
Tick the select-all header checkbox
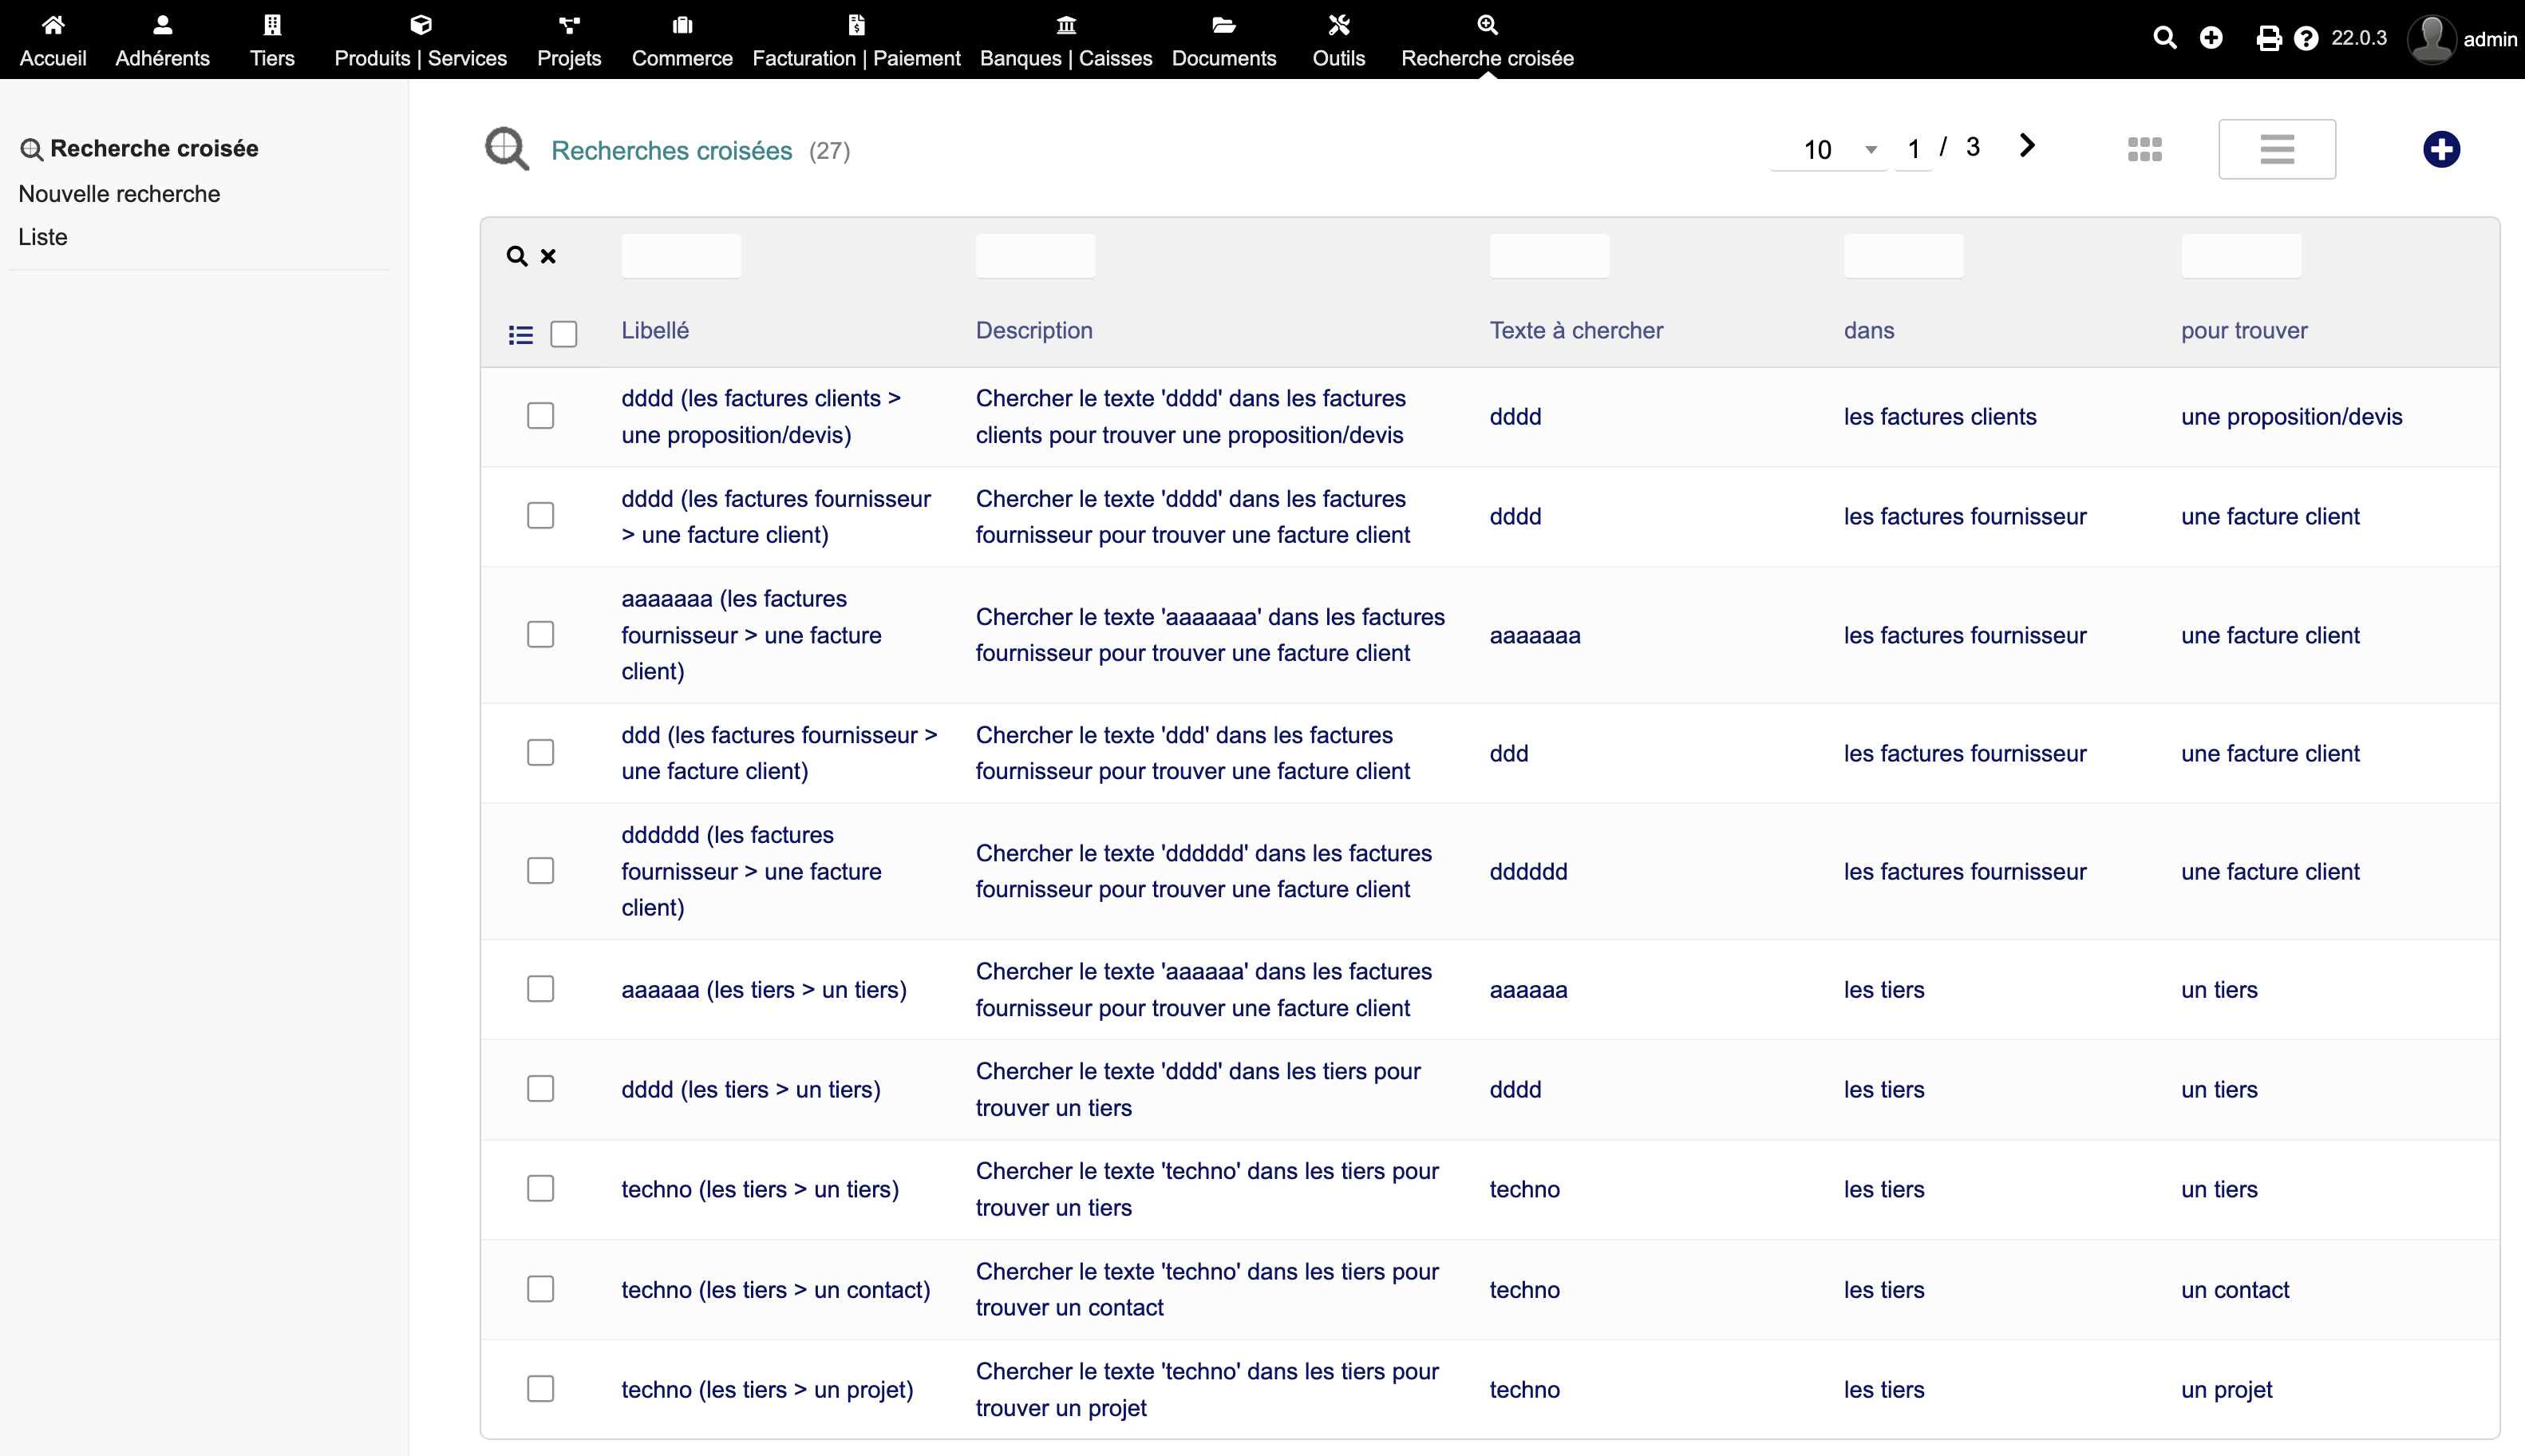(x=563, y=334)
